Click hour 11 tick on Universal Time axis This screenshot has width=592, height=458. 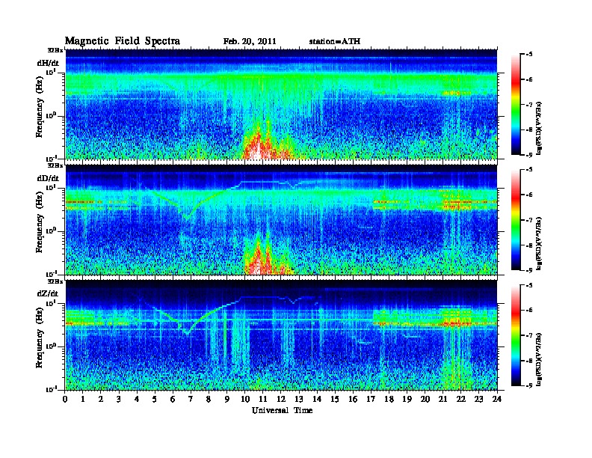[x=263, y=399]
